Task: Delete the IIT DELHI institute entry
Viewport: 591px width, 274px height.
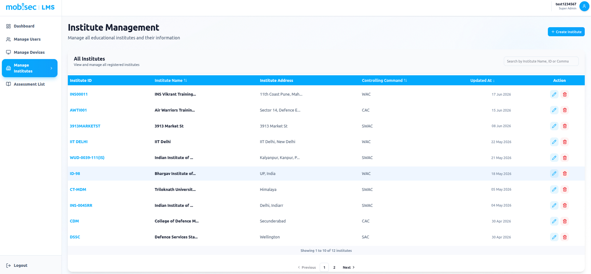Action: (565, 142)
